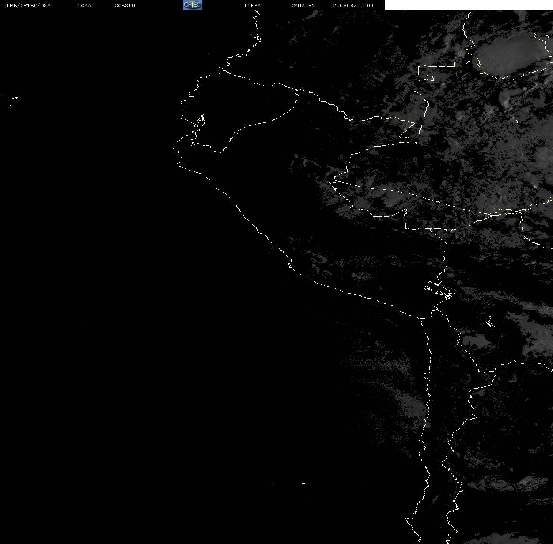Click the large bright cloud mass in upper right
Screen dimensions: 553x544
pyautogui.click(x=511, y=55)
